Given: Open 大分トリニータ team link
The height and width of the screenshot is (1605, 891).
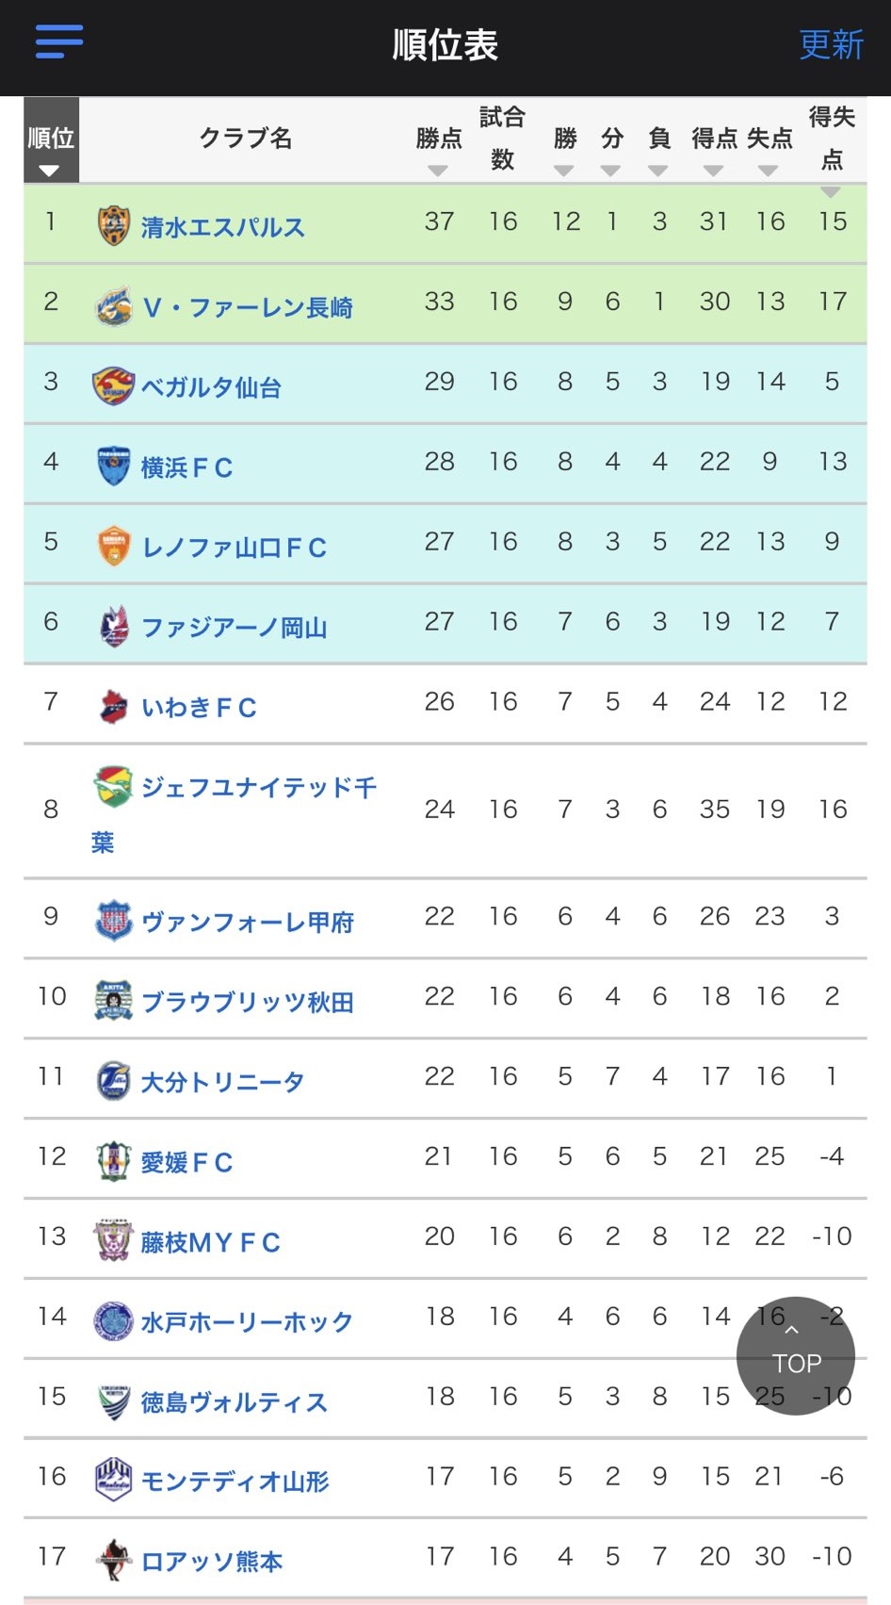Looking at the screenshot, I should 222,1082.
